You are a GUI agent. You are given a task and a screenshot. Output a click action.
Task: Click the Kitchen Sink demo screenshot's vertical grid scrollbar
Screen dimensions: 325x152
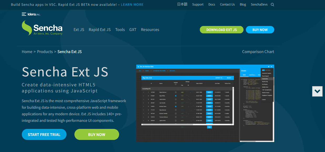tap(233, 105)
